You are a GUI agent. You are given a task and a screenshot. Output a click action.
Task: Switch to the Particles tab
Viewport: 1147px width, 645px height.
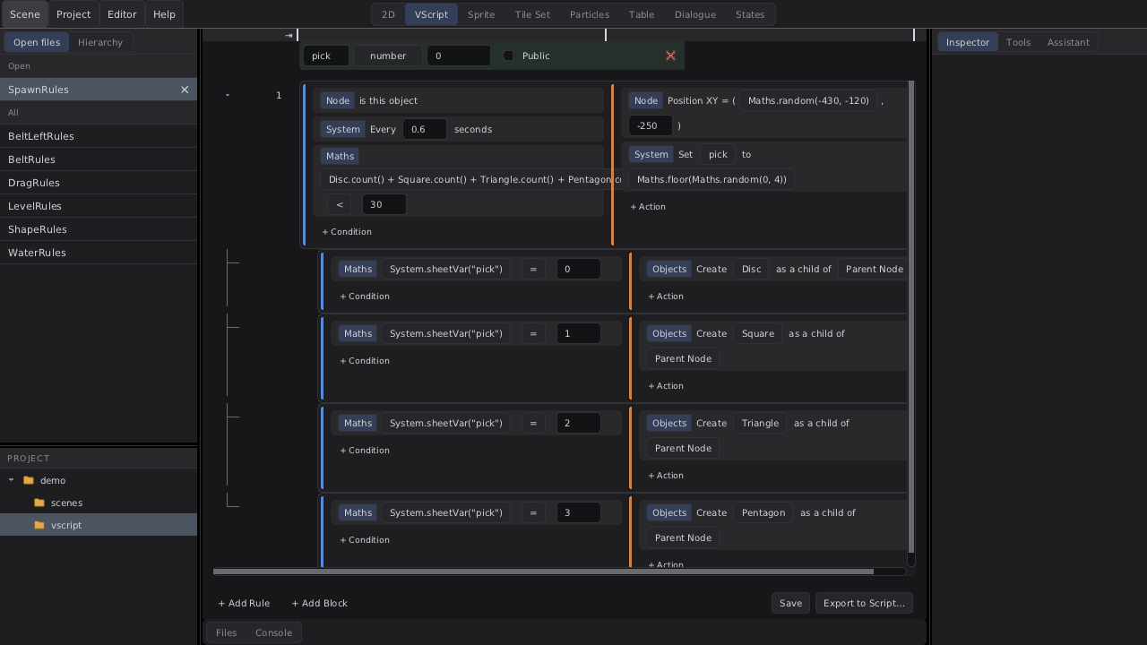click(x=590, y=14)
